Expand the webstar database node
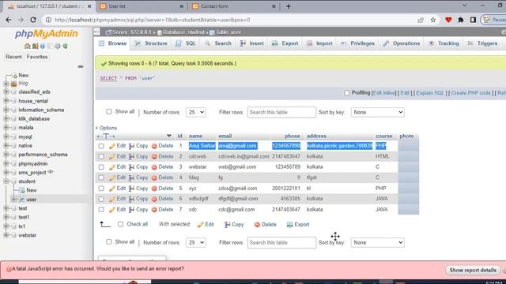Image resolution: width=506 pixels, height=284 pixels. tap(6, 235)
